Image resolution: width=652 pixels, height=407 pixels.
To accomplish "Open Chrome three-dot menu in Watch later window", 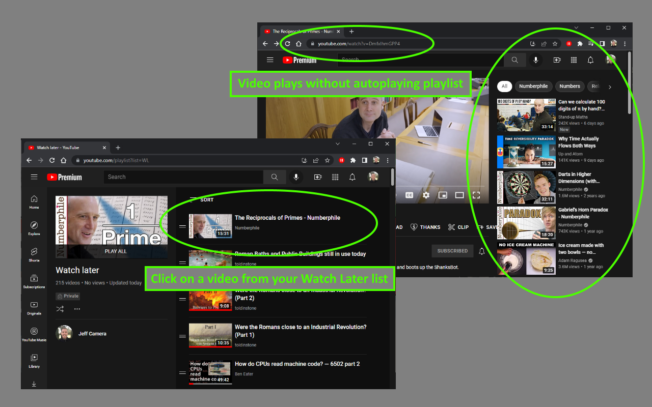I will 388,160.
